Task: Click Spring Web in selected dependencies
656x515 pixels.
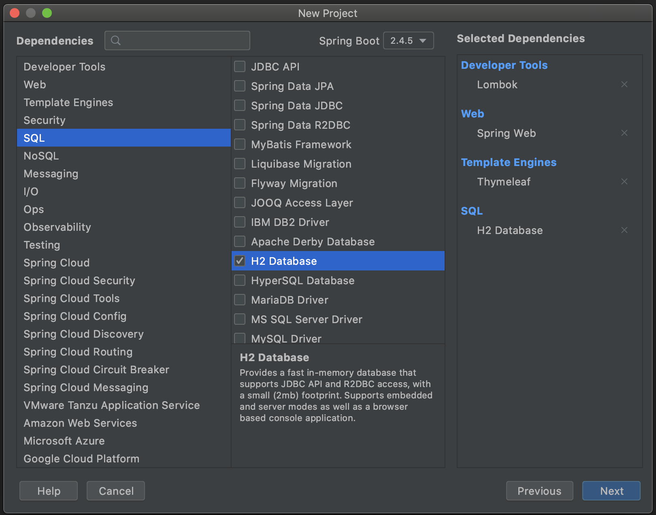Action: [x=507, y=133]
